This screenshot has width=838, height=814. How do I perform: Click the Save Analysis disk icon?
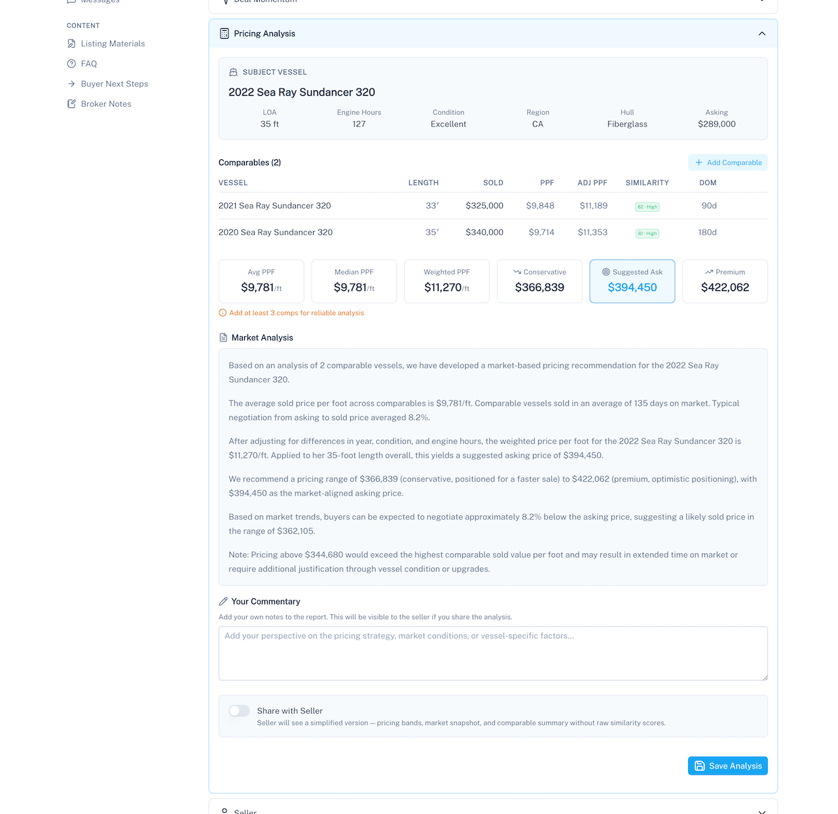point(701,766)
